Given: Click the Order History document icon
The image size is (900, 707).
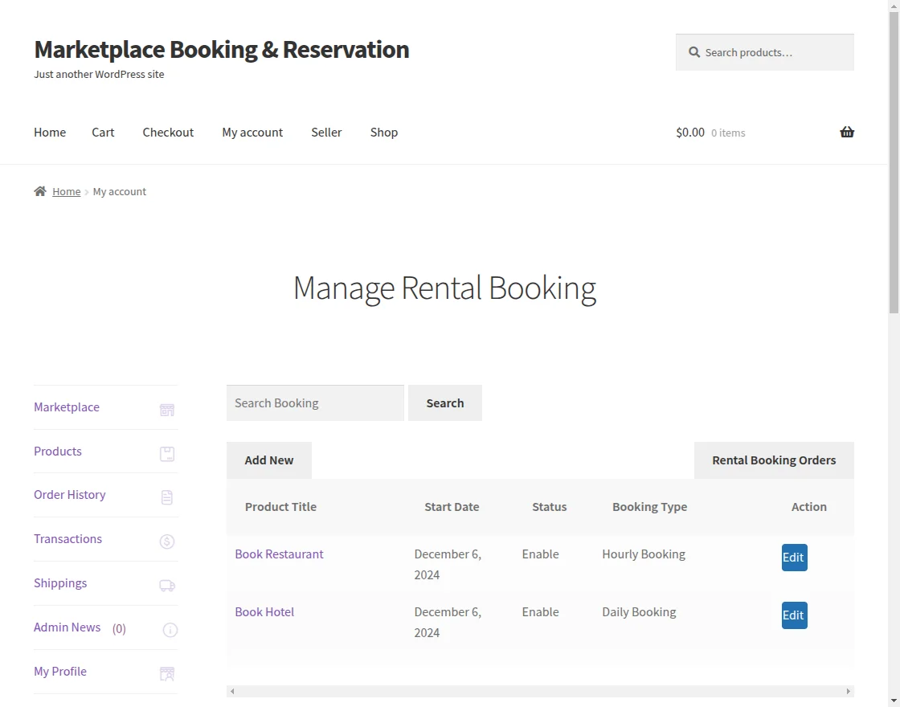Looking at the screenshot, I should click(x=166, y=497).
